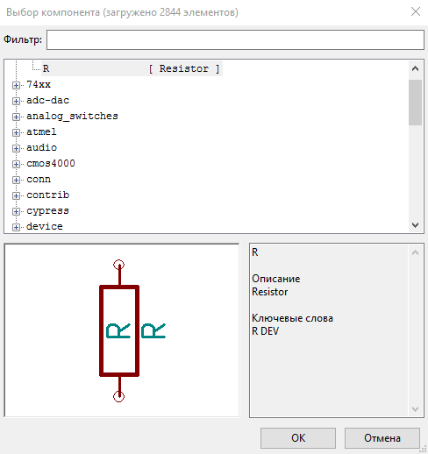Viewport: 428px width, 454px height.
Task: Click the library list scroll down arrow
Action: pyautogui.click(x=415, y=225)
